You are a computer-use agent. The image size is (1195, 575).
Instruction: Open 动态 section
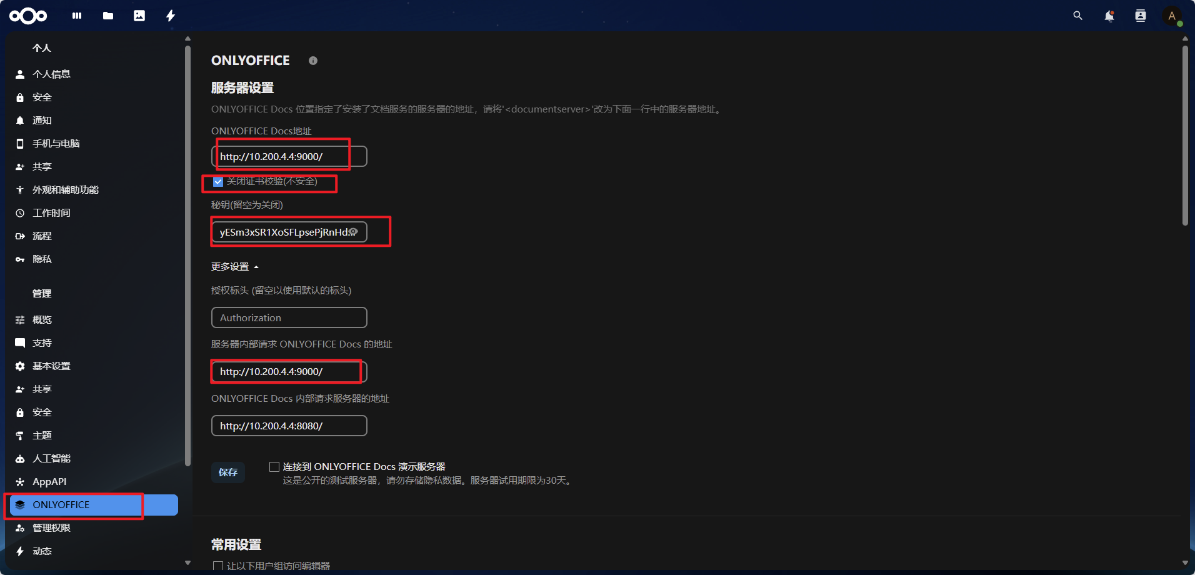coord(94,551)
